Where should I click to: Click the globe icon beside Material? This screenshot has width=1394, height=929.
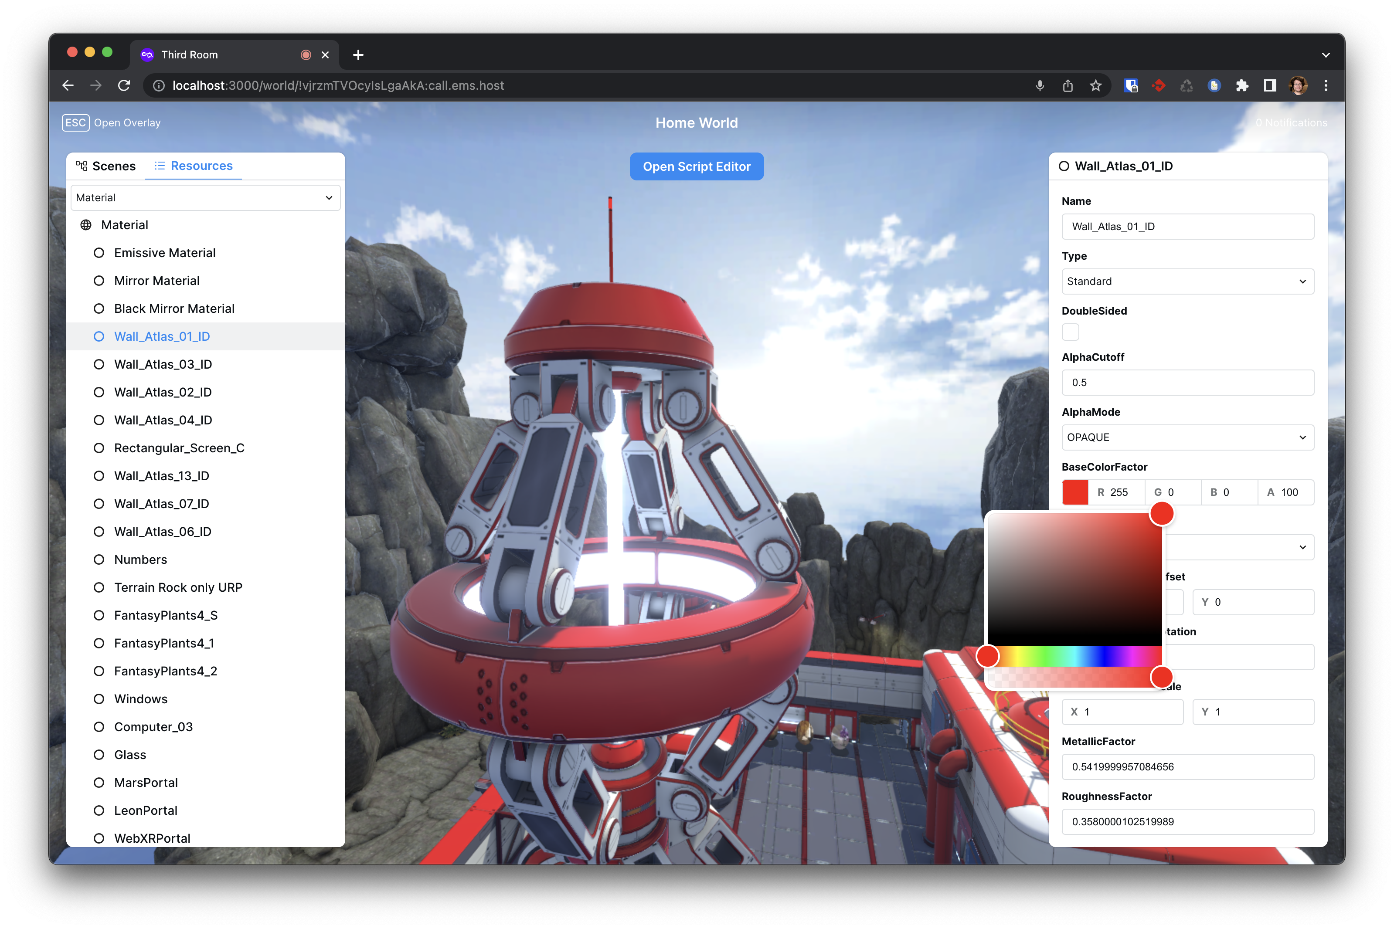(86, 225)
